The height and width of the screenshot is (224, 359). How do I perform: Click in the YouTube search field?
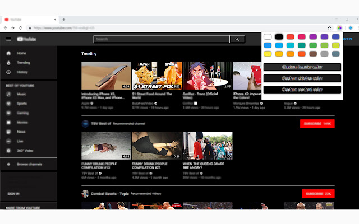162,39
